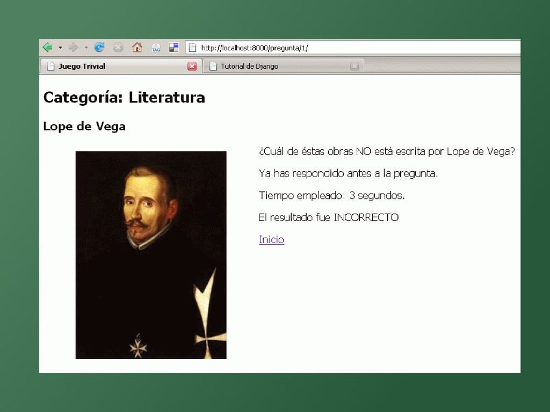Click the page icon in address bar
Viewport: 550px width, 412px height.
(192, 48)
